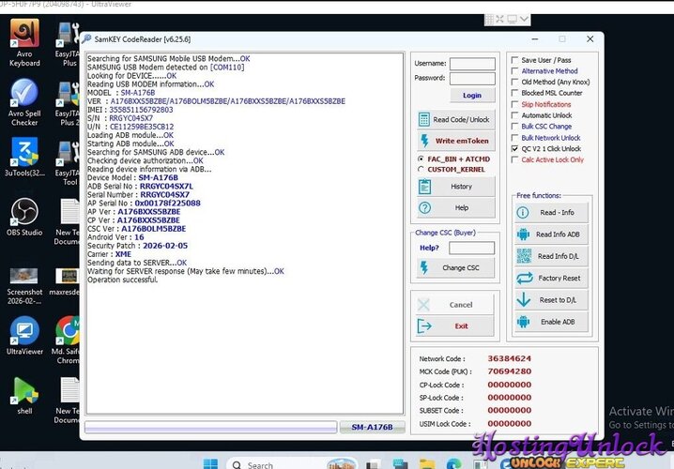The height and width of the screenshot is (469, 674).
Task: Click the History clipboard icon
Action: click(424, 187)
